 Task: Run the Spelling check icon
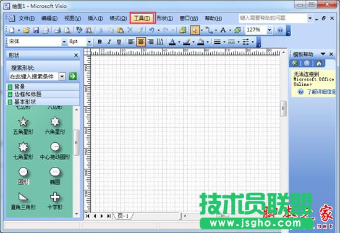pyautogui.click(x=79, y=30)
